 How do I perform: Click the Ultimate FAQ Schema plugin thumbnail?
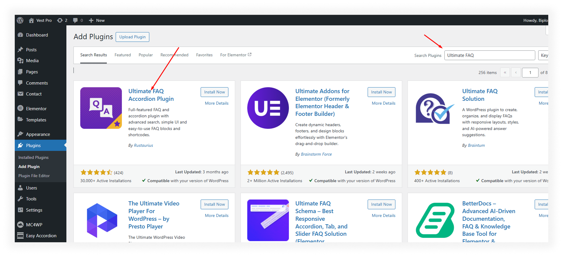[x=268, y=220]
